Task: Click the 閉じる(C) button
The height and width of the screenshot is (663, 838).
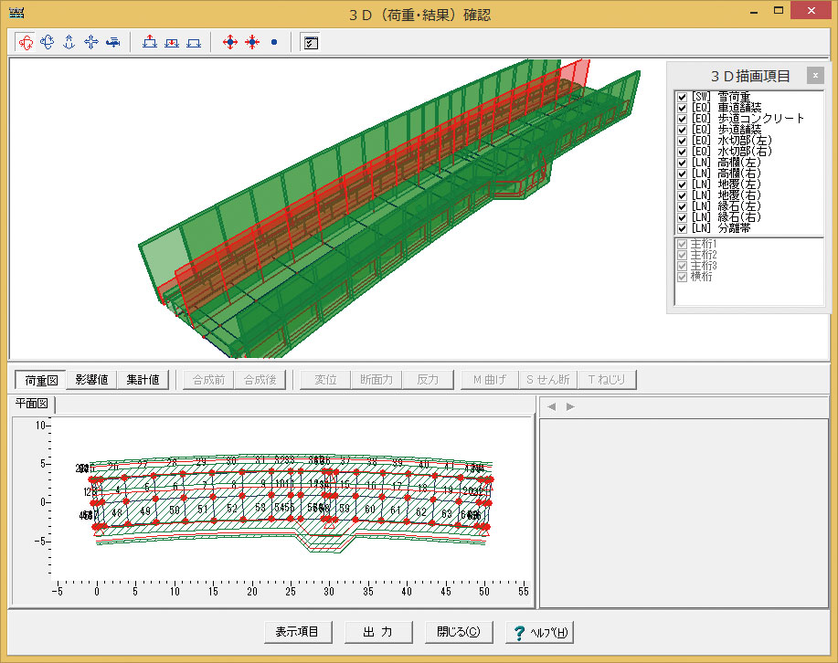Action: [458, 632]
